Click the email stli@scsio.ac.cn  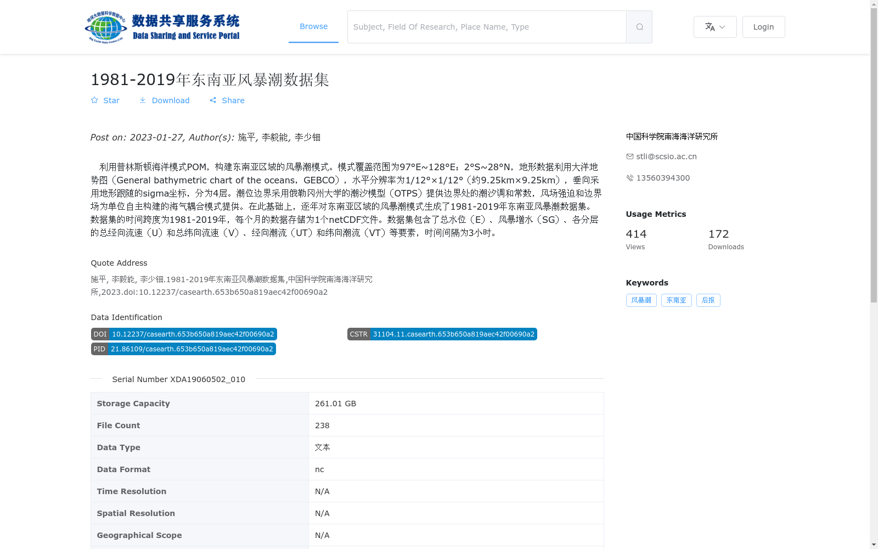point(666,156)
